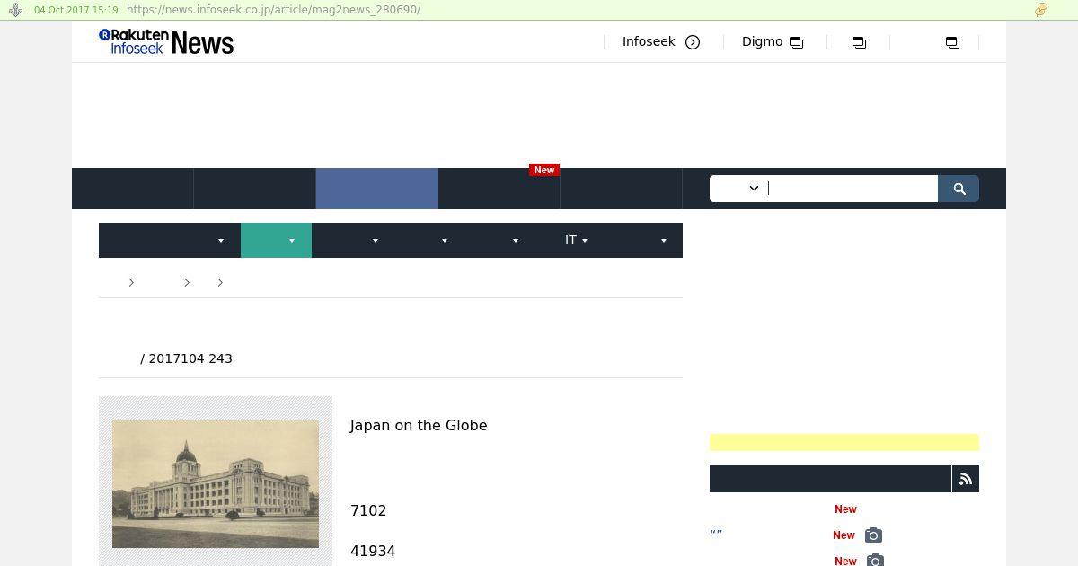
Task: Expand the dropdown arrow just left of IT
Action: coord(515,241)
